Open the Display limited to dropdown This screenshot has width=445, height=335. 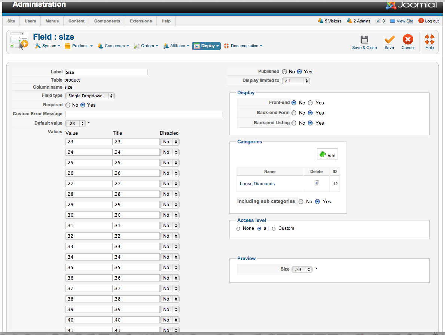click(x=296, y=80)
